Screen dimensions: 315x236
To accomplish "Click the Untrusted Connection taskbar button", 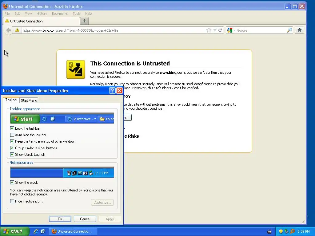I will tap(73, 231).
